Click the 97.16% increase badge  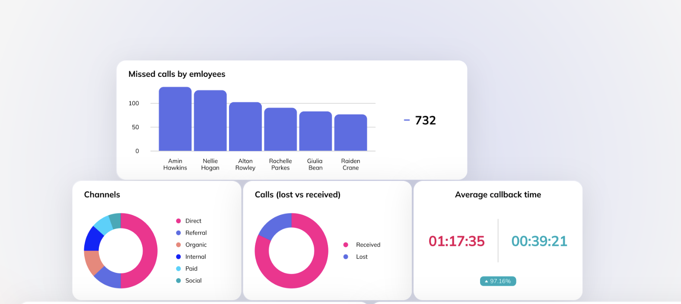[498, 281]
